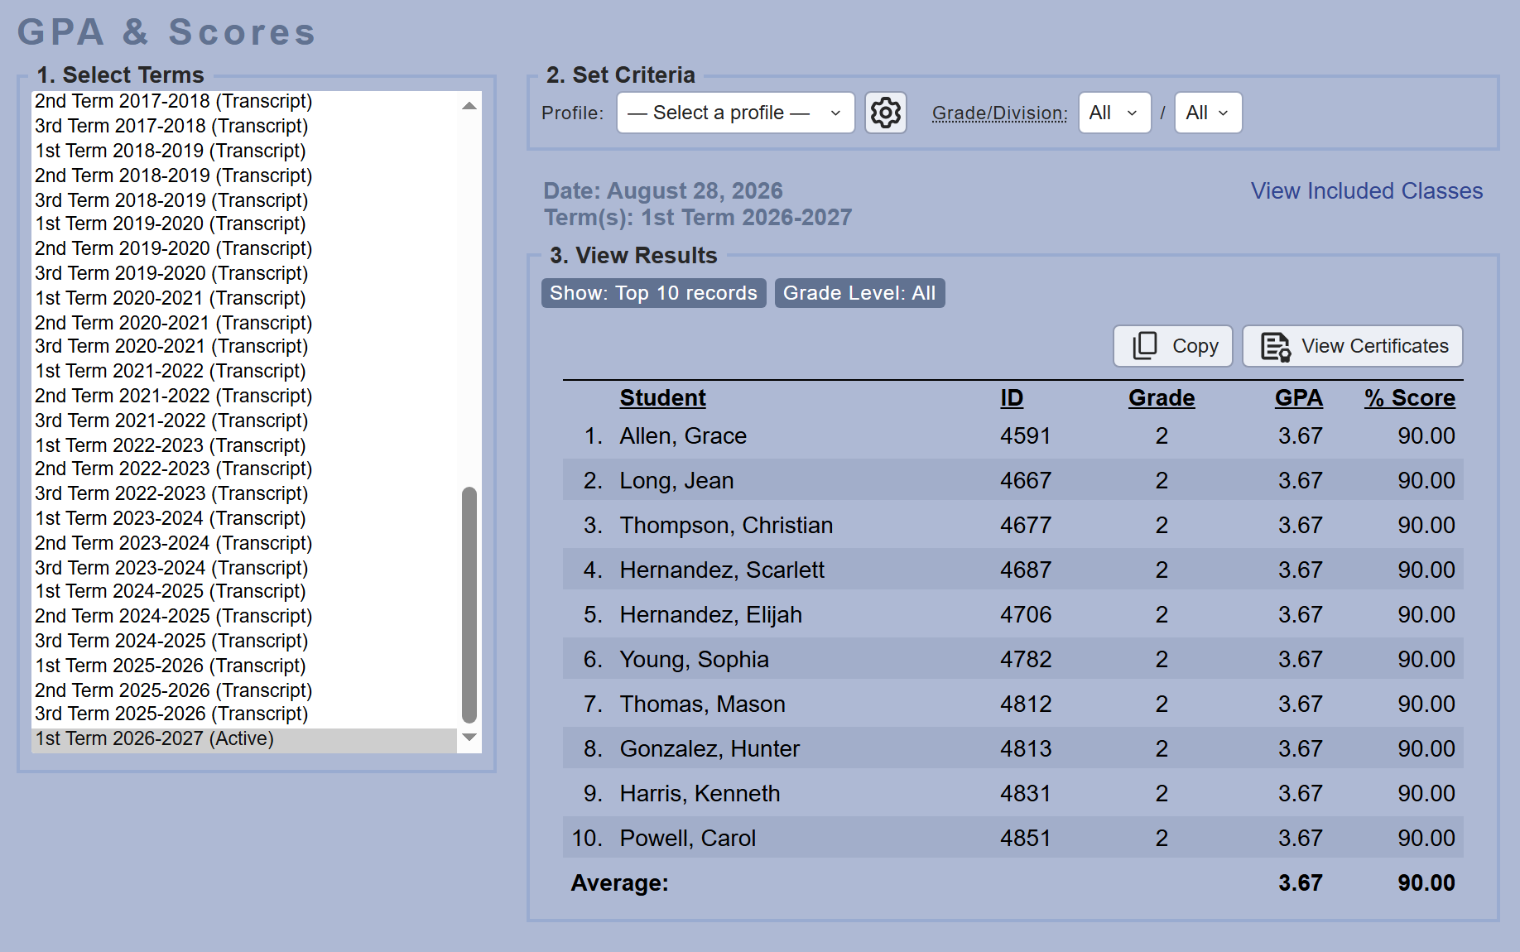Expand the Select a profile dropdown
The image size is (1520, 952).
pos(736,113)
